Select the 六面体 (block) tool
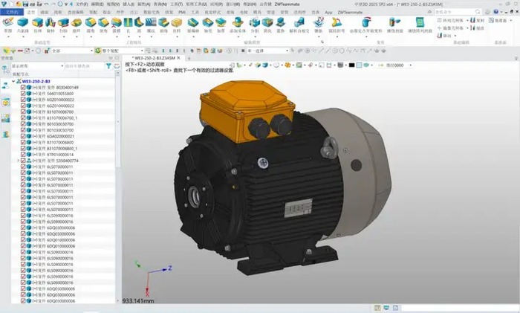520x313 pixels. tap(22, 25)
